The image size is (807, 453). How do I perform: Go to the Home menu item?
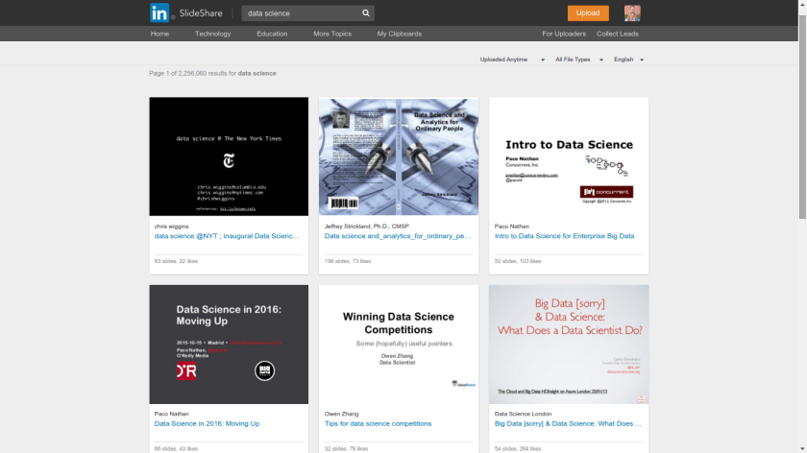159,34
